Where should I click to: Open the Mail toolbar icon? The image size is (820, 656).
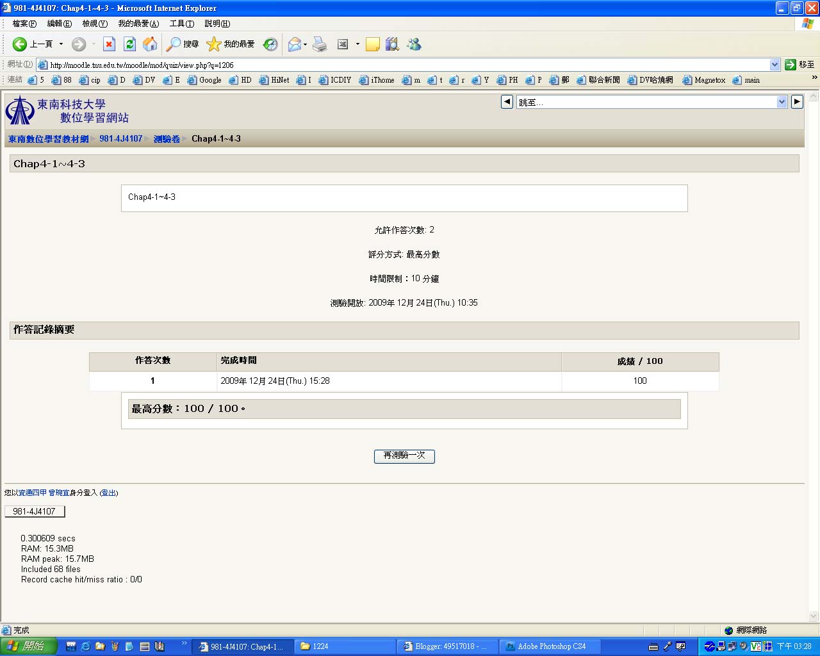coord(295,44)
